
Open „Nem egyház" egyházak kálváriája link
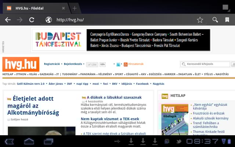[x=210, y=107]
